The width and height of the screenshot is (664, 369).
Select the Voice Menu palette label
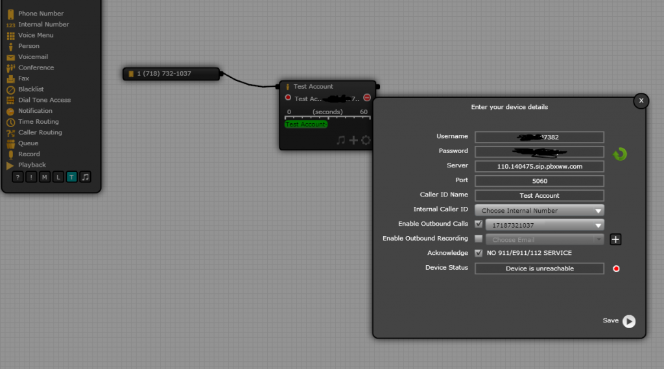36,35
